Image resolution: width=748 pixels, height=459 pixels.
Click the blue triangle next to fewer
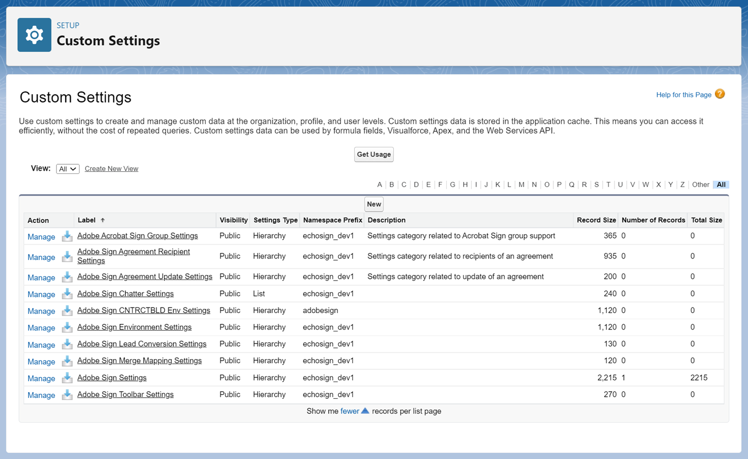(x=365, y=411)
